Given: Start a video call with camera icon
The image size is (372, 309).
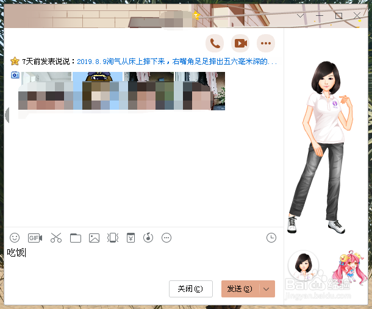Looking at the screenshot, I should [240, 43].
